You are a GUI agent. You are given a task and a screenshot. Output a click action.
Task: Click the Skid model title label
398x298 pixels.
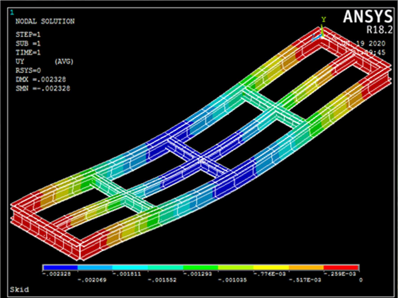tap(19, 289)
